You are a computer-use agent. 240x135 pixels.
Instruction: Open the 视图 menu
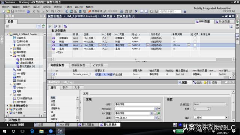point(27,7)
